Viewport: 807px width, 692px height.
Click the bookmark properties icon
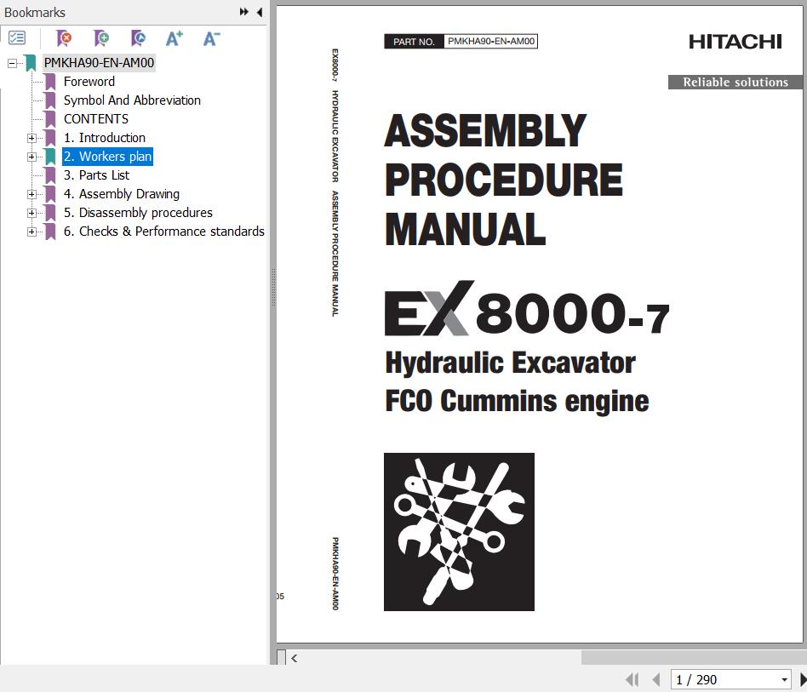[137, 38]
